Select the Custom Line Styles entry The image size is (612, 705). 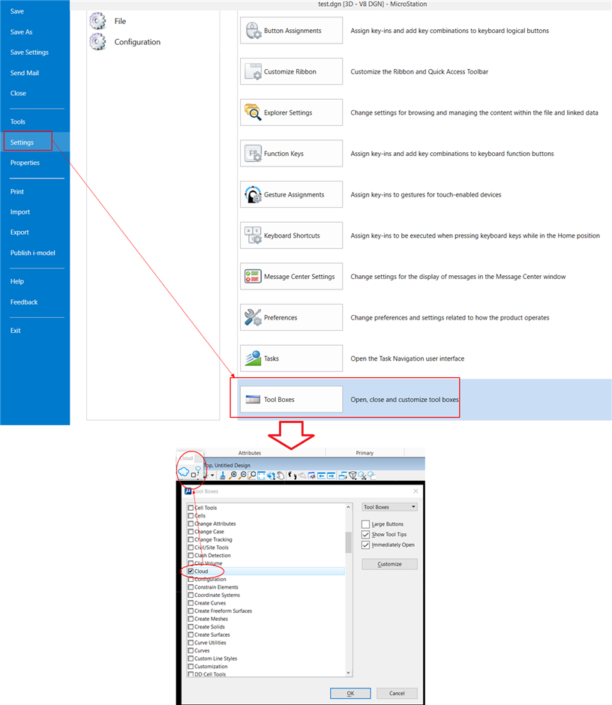215,658
